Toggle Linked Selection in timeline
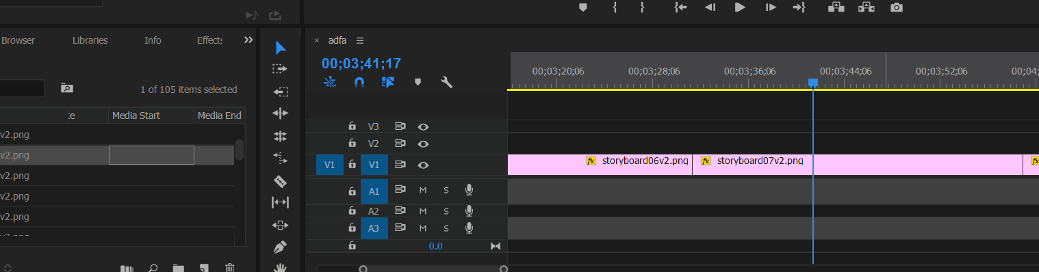The image size is (1039, 272). [x=388, y=83]
